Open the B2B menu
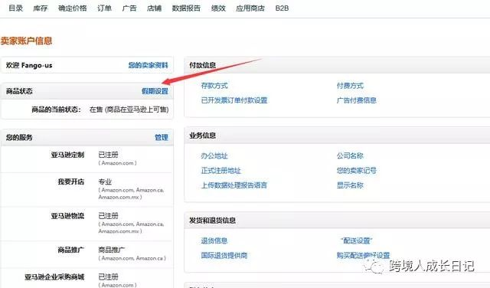Image resolution: width=490 pixels, height=288 pixels. [x=282, y=8]
